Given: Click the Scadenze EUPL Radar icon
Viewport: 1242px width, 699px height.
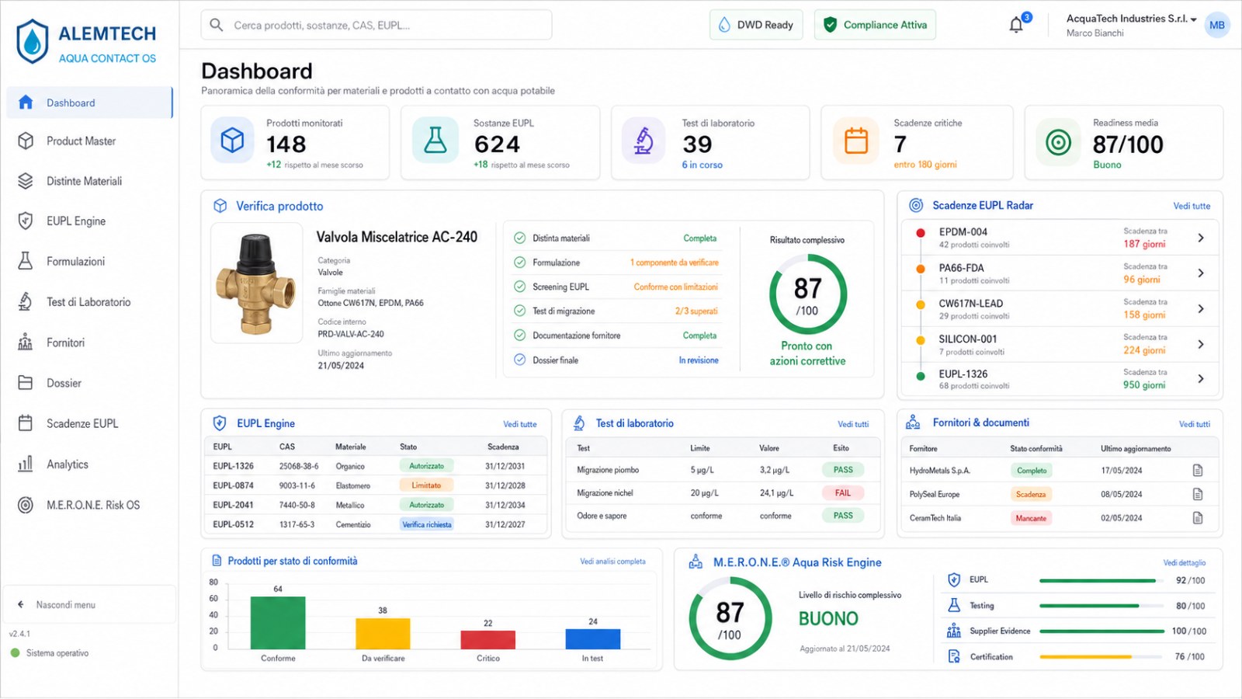Looking at the screenshot, I should pos(916,205).
